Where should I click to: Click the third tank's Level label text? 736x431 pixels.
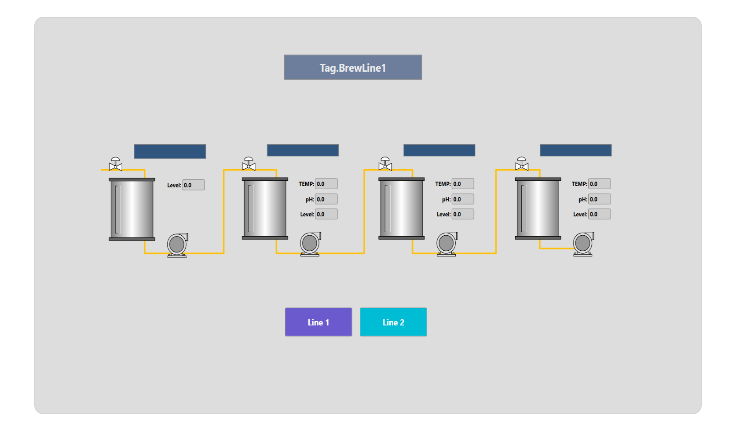point(444,214)
